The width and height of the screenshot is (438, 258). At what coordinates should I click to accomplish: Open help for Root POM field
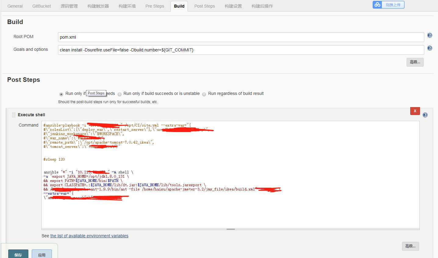click(x=429, y=35)
